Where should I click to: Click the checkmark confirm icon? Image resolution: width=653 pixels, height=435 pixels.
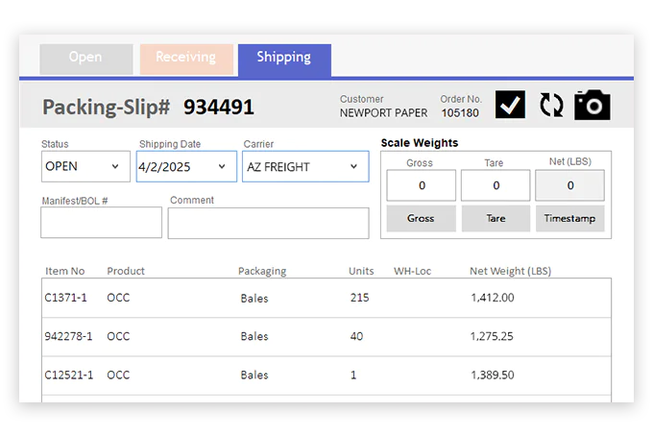point(510,104)
